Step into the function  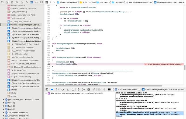coord(68,89)
